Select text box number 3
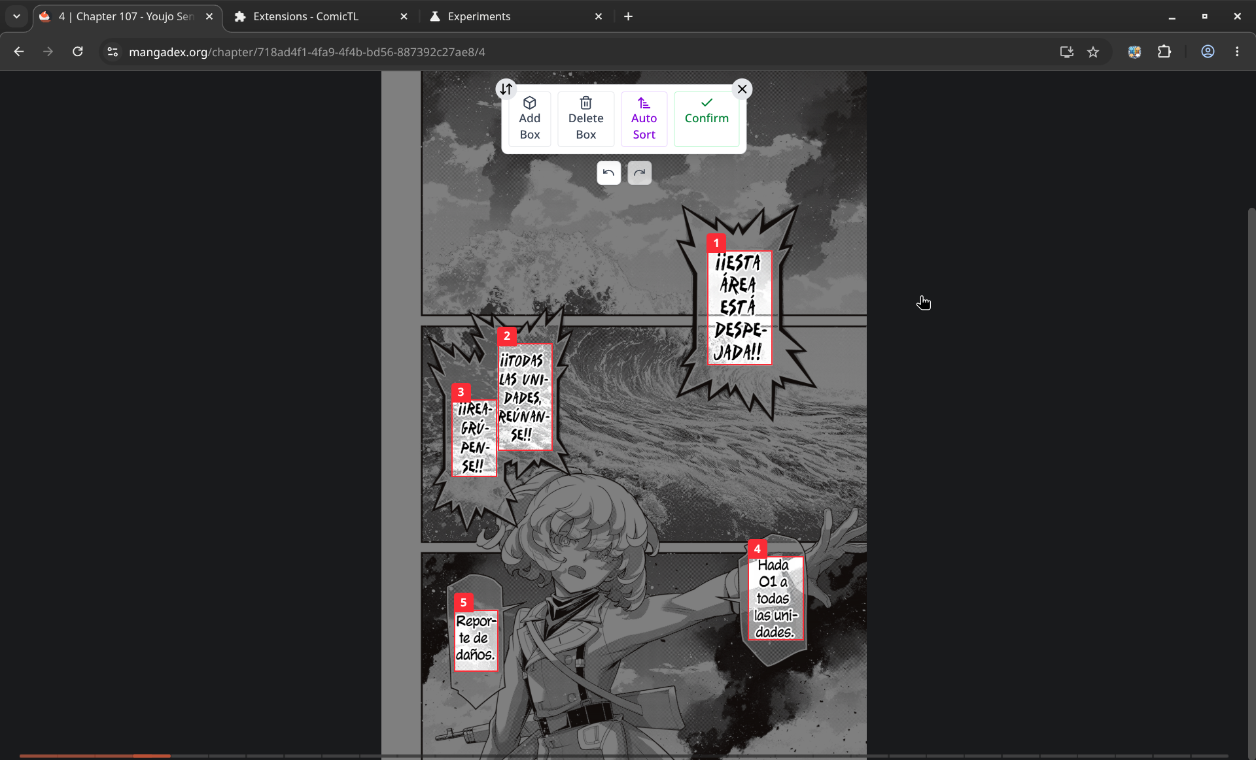Image resolution: width=1256 pixels, height=760 pixels. point(474,438)
